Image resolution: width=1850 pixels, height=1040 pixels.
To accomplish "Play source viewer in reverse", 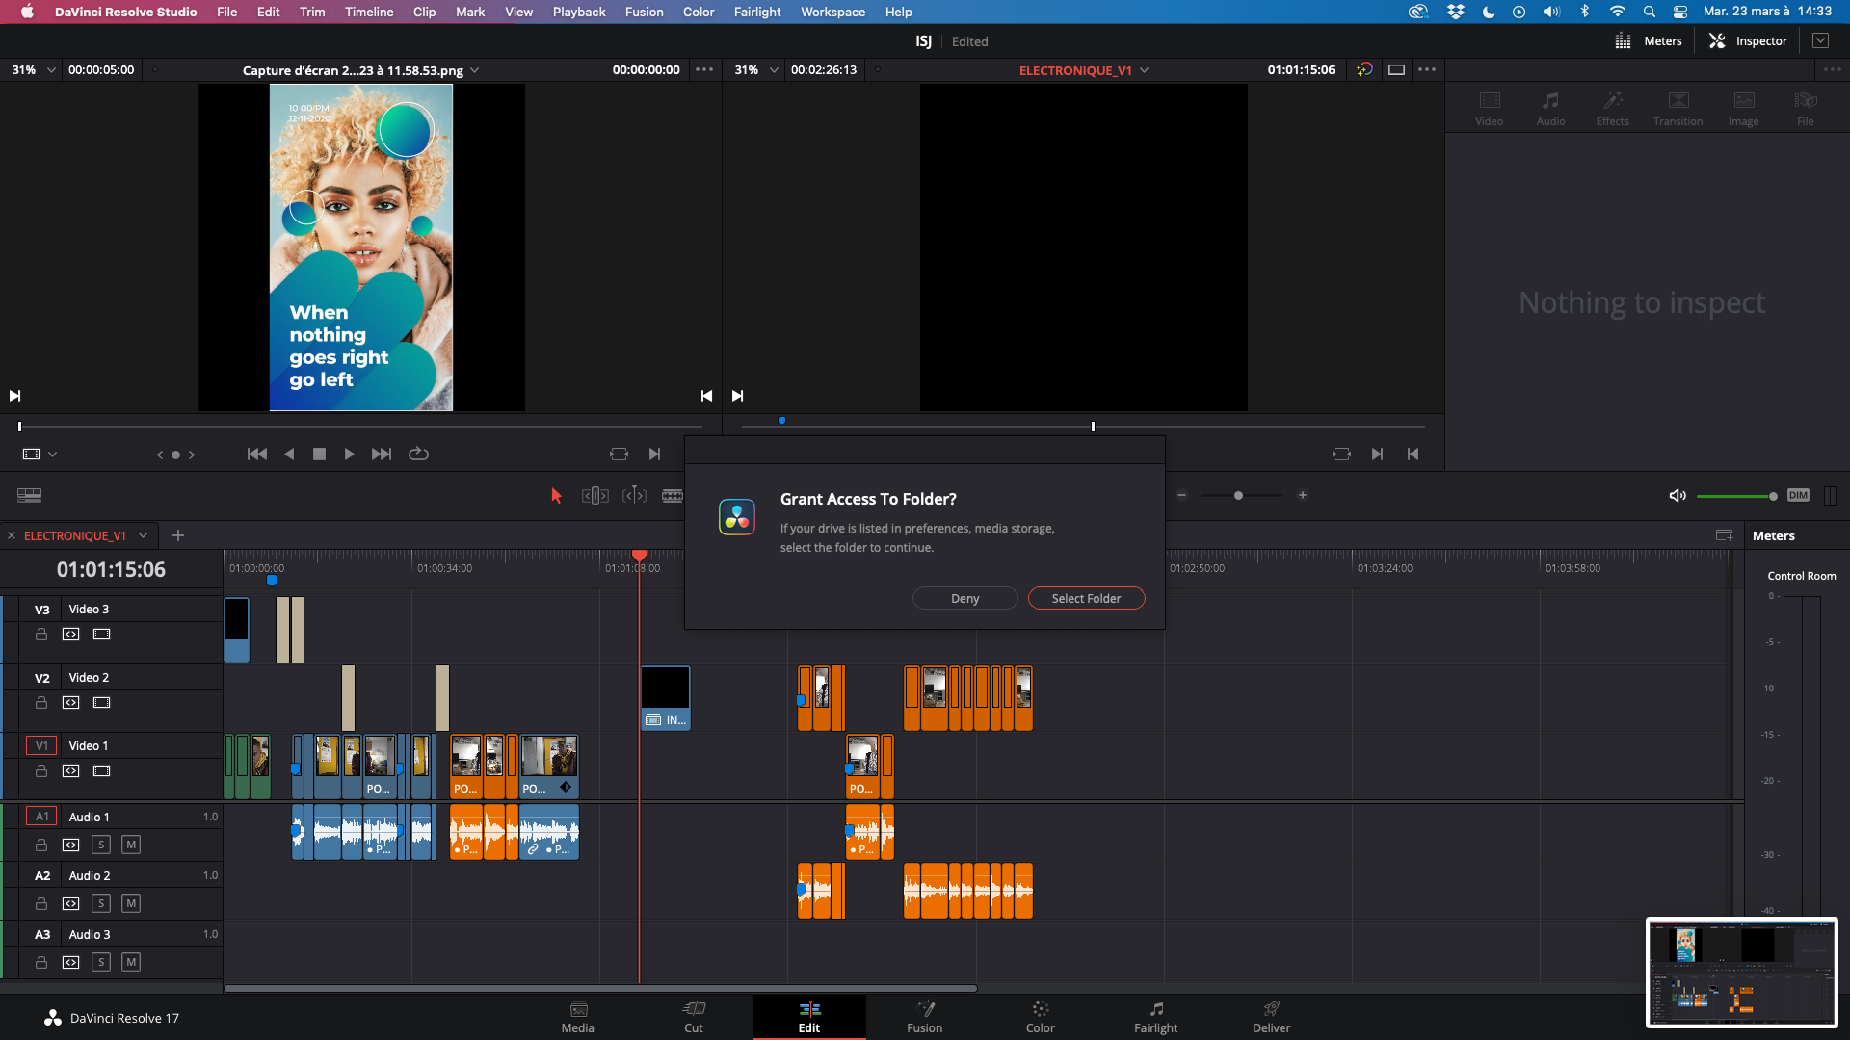I will (x=289, y=454).
